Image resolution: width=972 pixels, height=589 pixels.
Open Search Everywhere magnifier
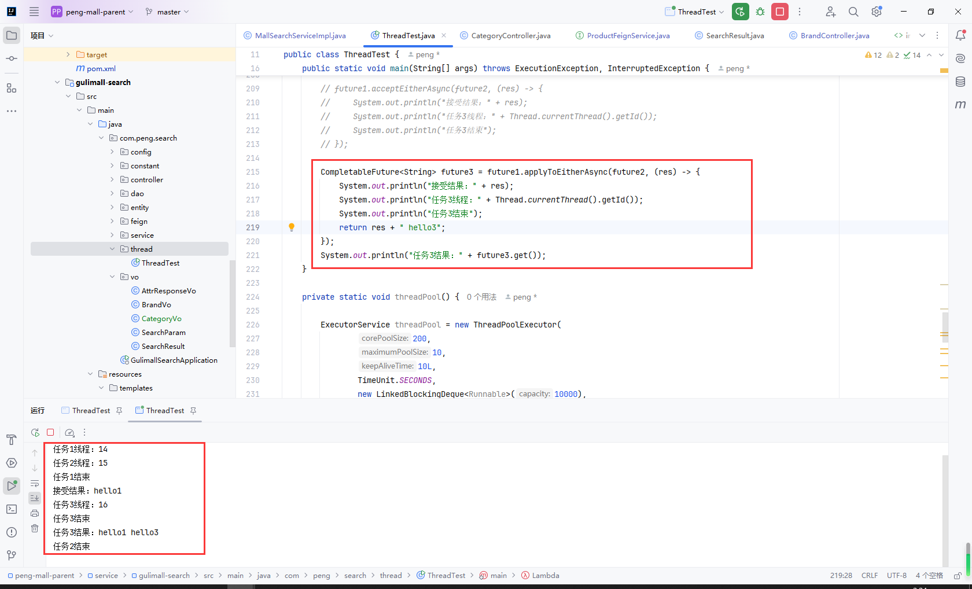coord(853,12)
